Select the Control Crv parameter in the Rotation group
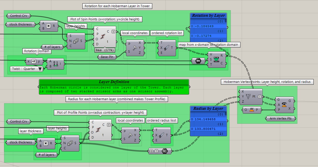The width and height of the screenshot is (318, 167). tap(19, 16)
